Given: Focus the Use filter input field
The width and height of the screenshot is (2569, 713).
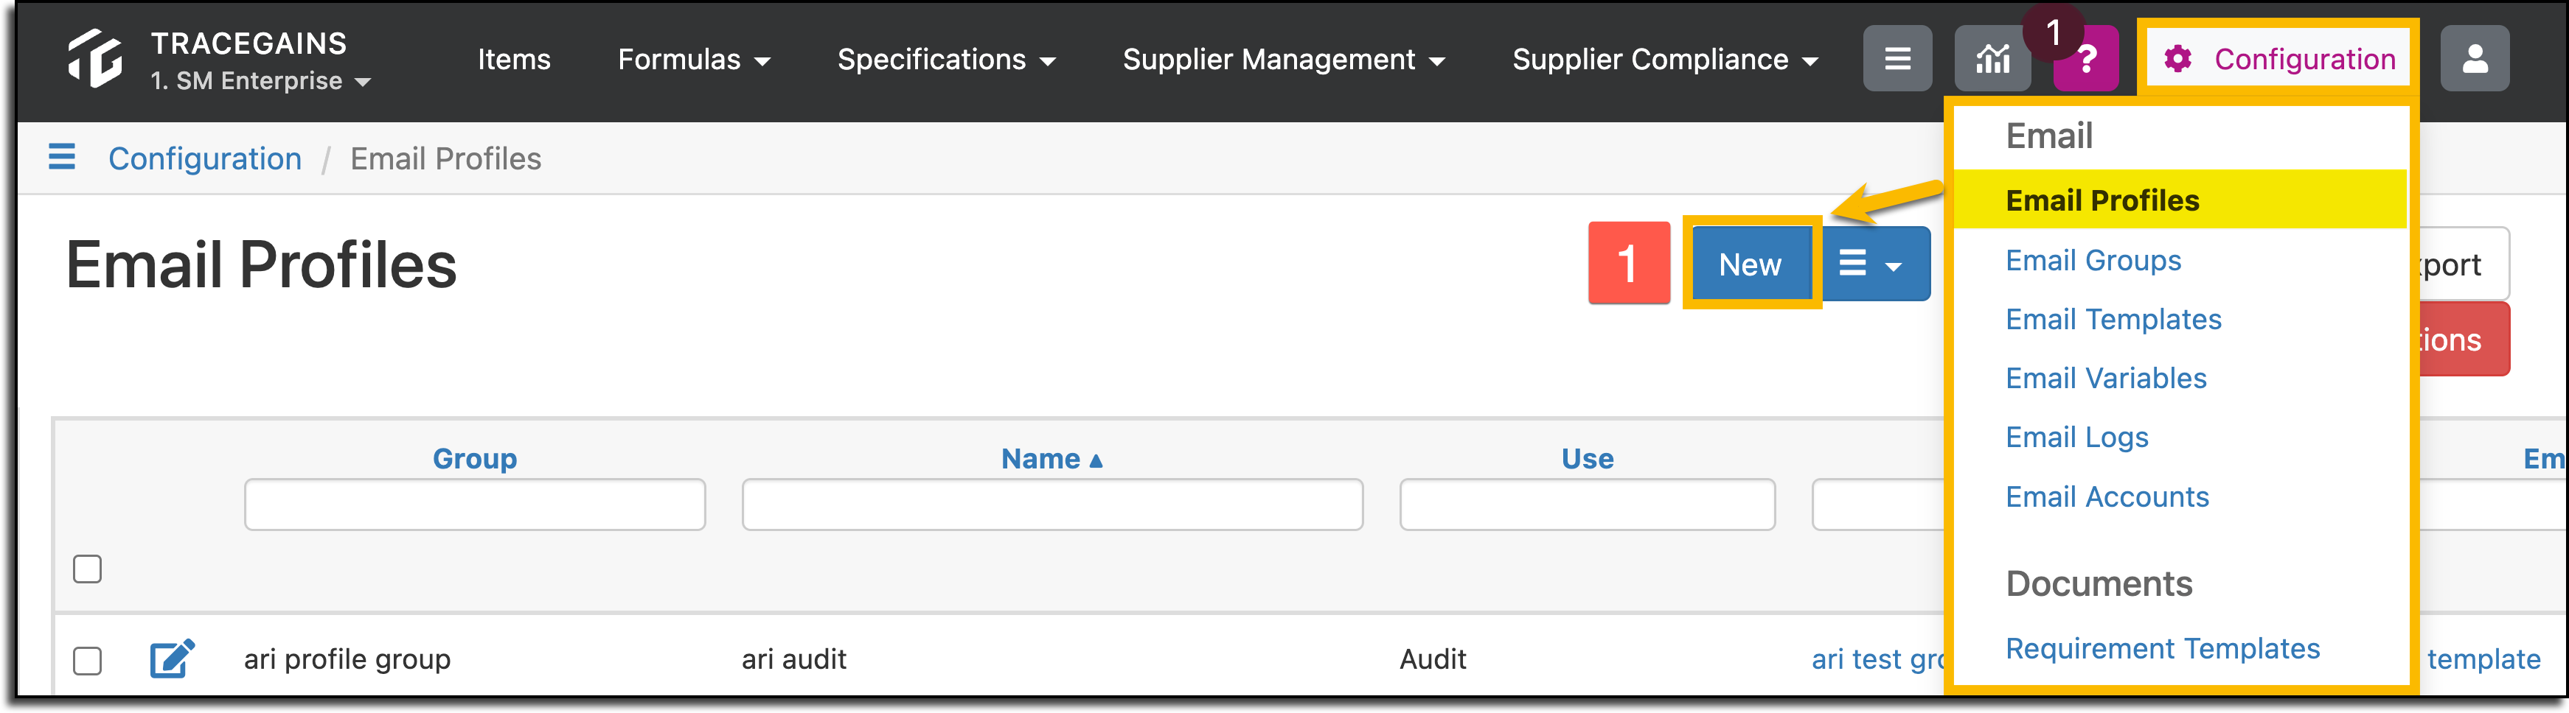Looking at the screenshot, I should point(1587,505).
